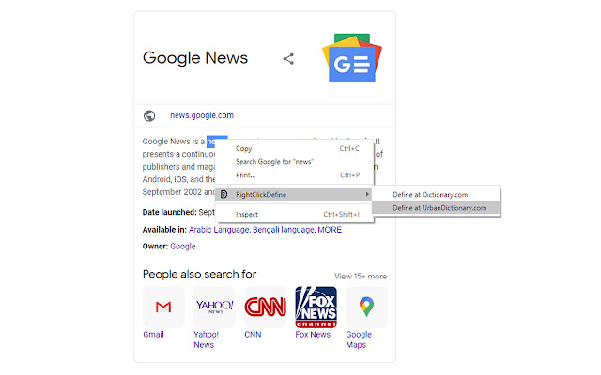Click the RightClickDefine extension icon

224,194
